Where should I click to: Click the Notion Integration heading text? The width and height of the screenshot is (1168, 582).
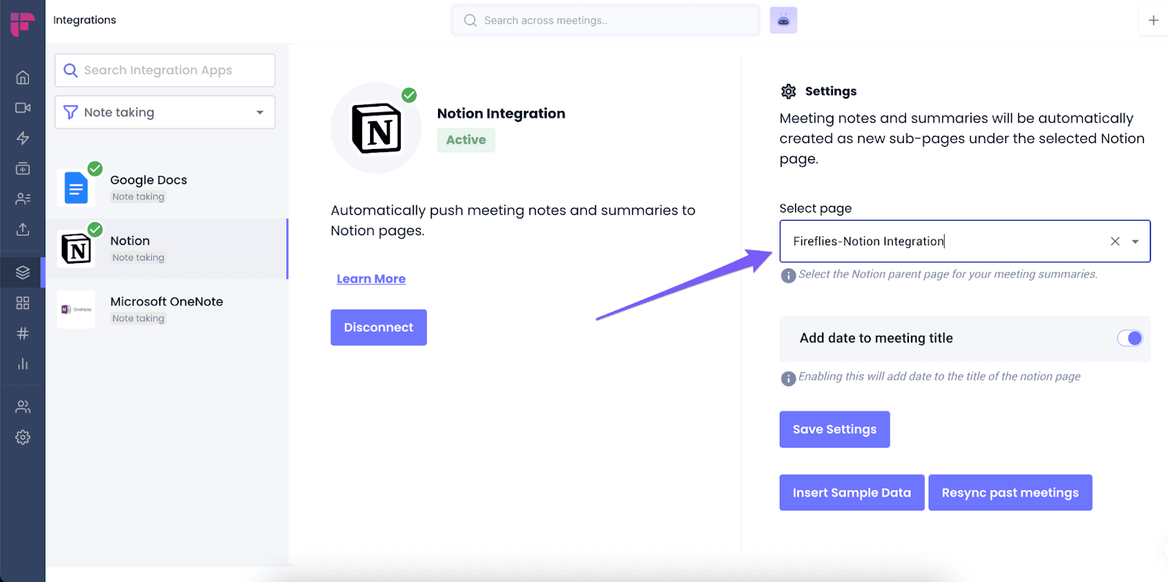[x=501, y=113]
